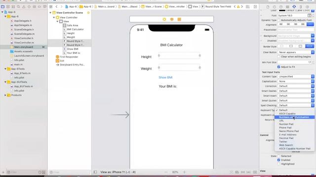Zoom out the canvas with minus button
Viewport: 316px width, 177px height.
[x=166, y=172]
